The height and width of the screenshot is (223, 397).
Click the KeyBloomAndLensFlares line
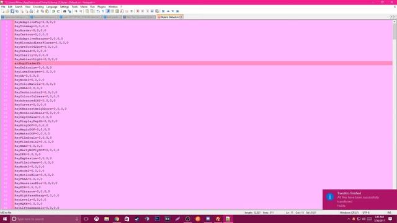[x=42, y=43]
